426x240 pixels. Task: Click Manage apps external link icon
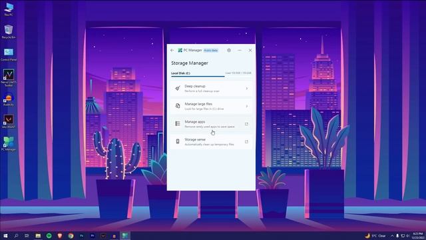coord(246,124)
